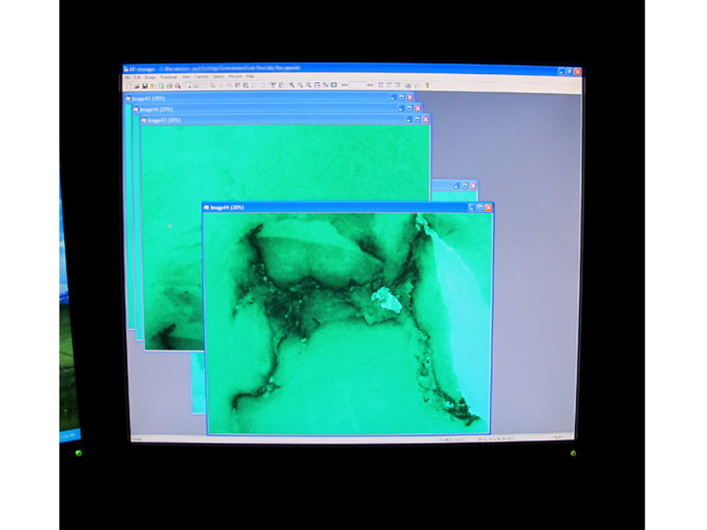Open the Window menu
The height and width of the screenshot is (530, 707).
click(x=235, y=76)
